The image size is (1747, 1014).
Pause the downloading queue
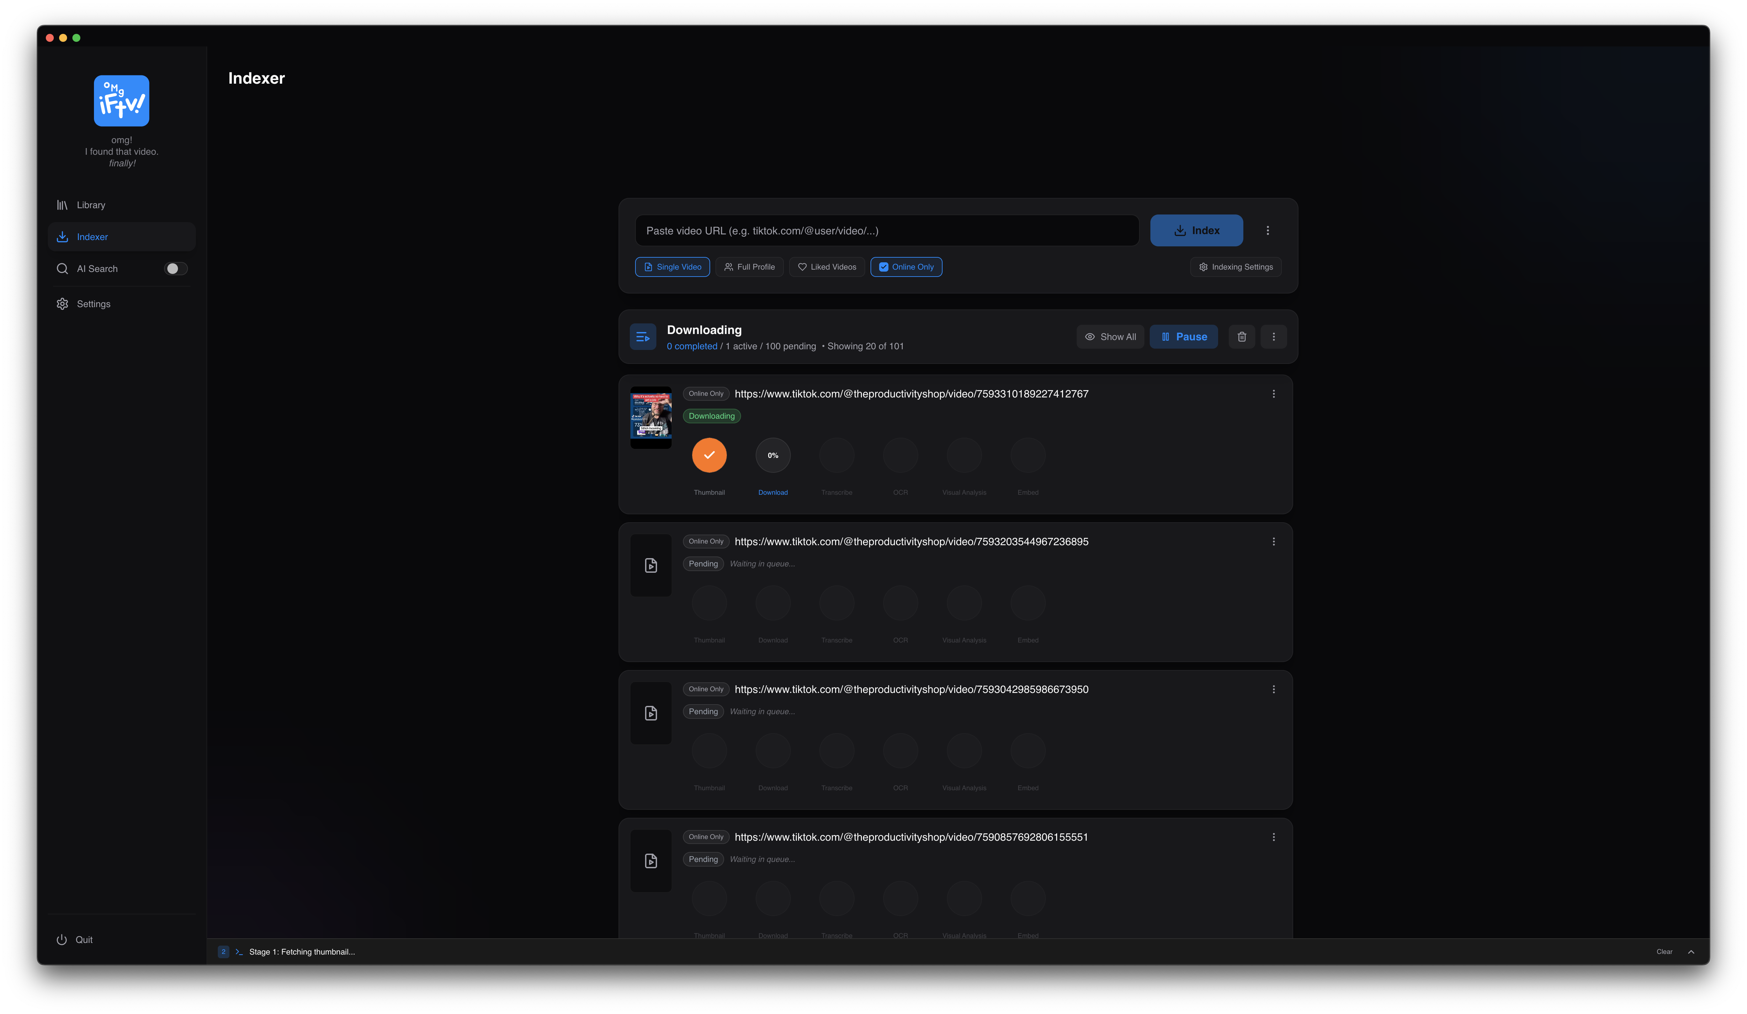click(1183, 337)
